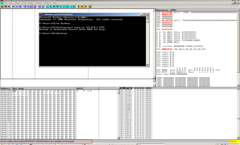Click the up arrow of the cmd.exe scrollbar
The height and width of the screenshot is (145, 240).
tap(147, 18)
